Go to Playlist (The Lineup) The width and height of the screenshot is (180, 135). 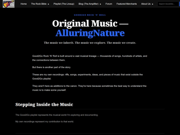[x=64, y=4]
